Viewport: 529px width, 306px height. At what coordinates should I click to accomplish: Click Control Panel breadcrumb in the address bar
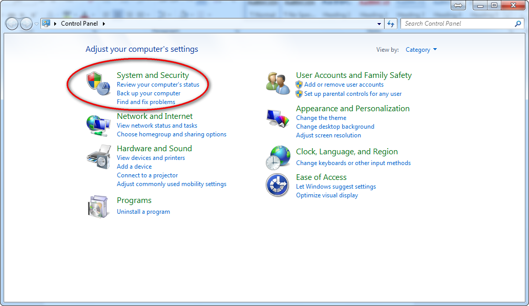79,24
